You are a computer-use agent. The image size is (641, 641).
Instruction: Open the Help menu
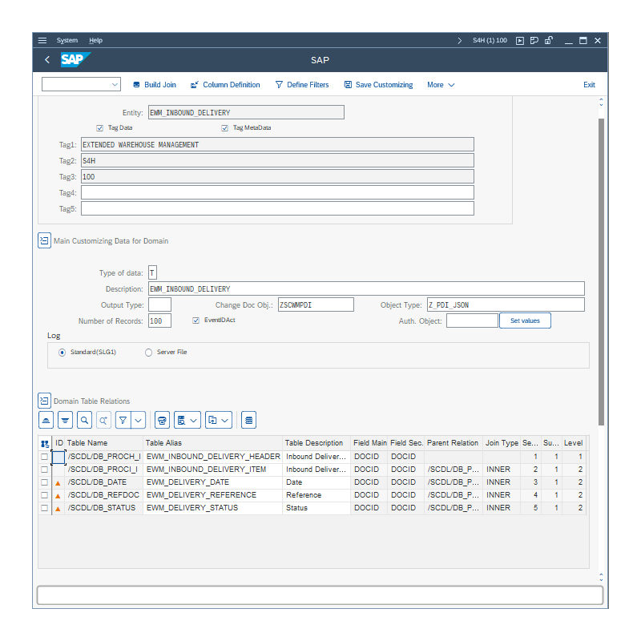pyautogui.click(x=95, y=40)
